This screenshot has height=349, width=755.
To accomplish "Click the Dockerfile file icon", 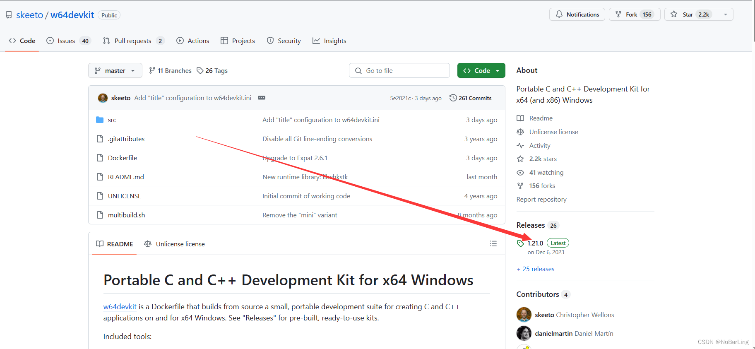I will 100,158.
